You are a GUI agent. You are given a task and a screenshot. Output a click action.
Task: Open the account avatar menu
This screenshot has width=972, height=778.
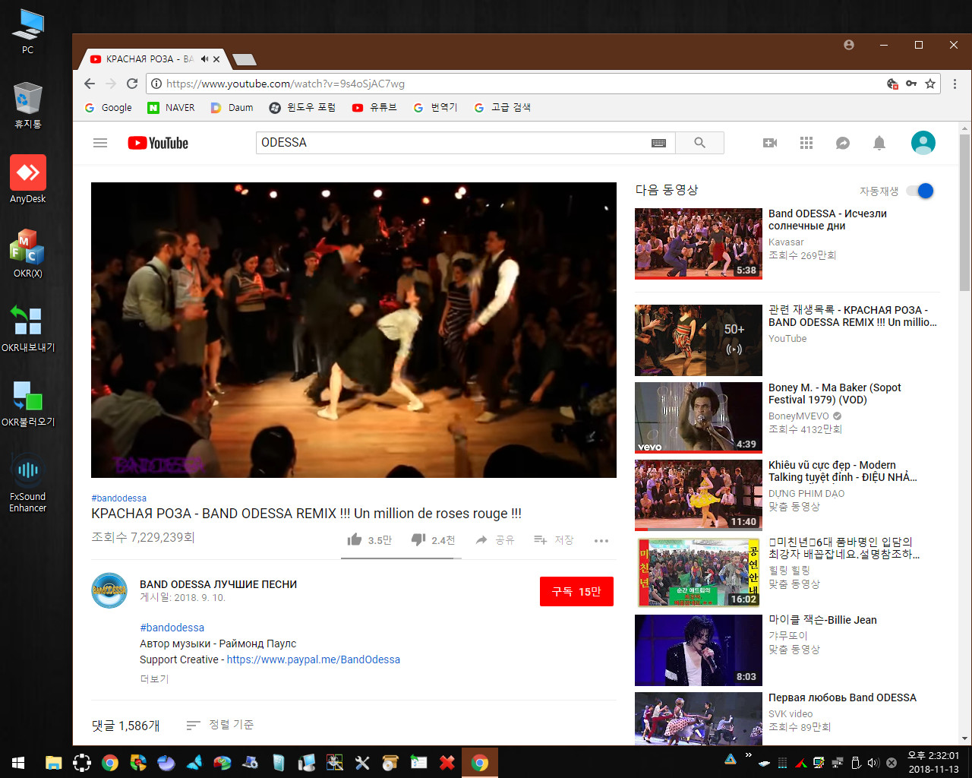click(923, 143)
